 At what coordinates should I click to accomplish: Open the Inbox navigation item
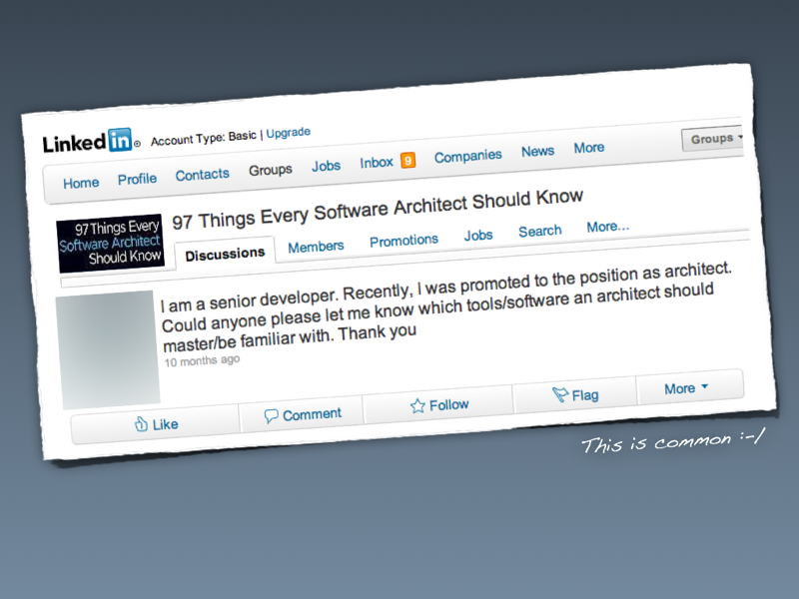click(377, 163)
